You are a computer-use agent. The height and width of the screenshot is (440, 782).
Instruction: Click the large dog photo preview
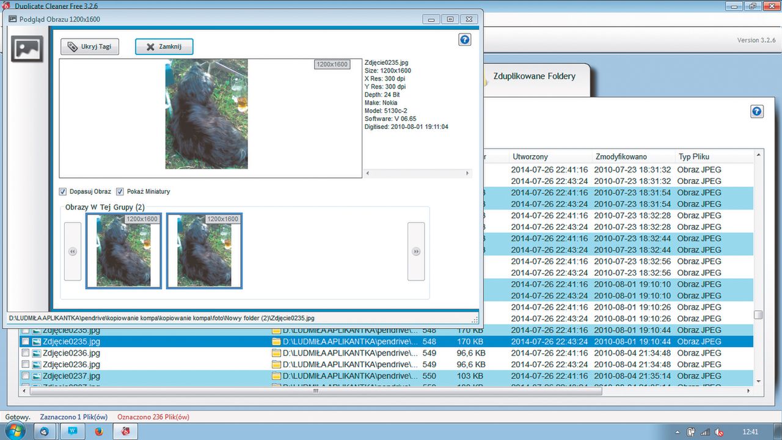206,114
